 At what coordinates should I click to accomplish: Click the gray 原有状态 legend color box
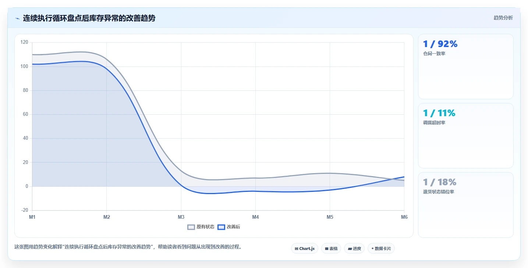[x=191, y=227]
